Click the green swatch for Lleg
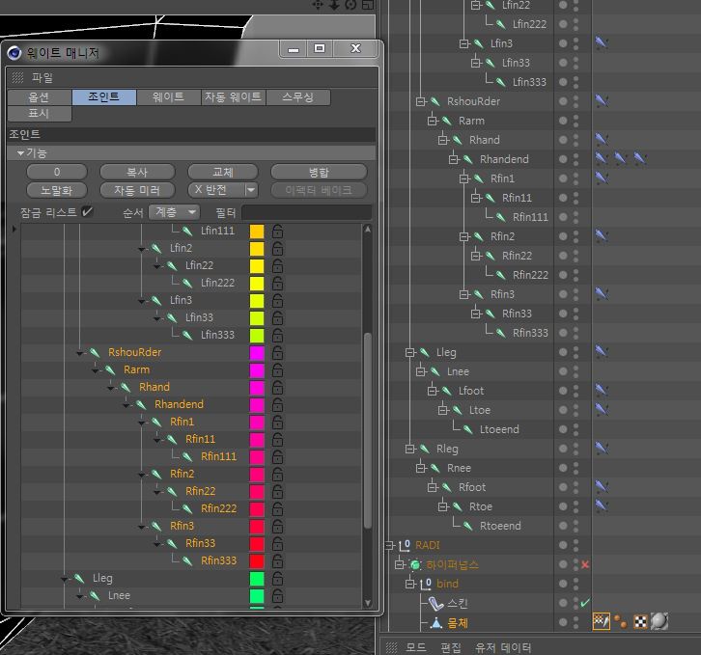 [257, 579]
